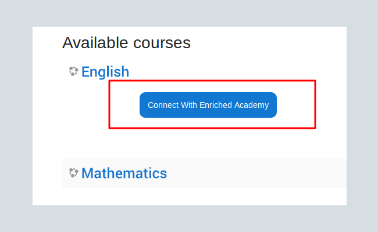
Task: Click the blue English course title
Action: pyautogui.click(x=105, y=72)
